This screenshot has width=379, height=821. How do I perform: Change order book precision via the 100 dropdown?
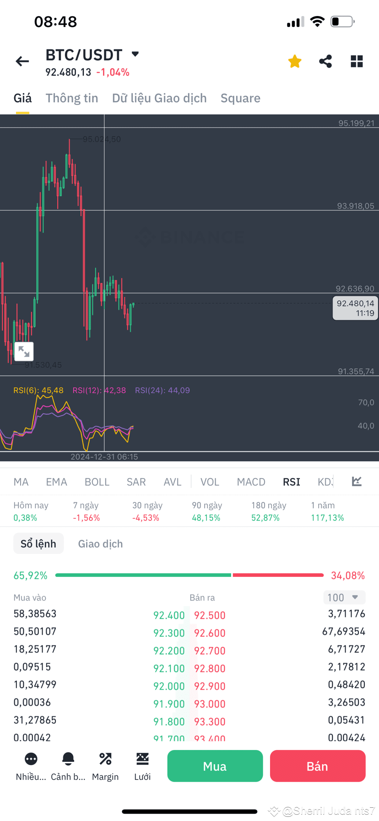344,597
